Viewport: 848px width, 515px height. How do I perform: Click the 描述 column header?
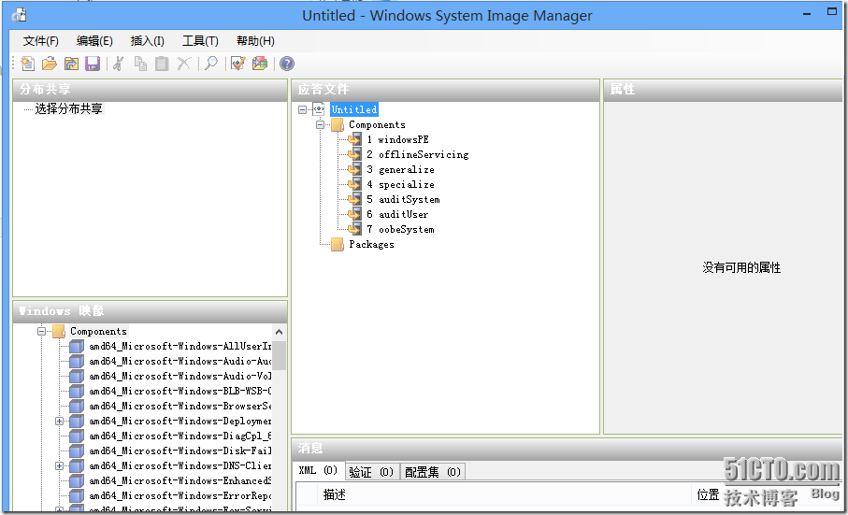tap(505, 494)
